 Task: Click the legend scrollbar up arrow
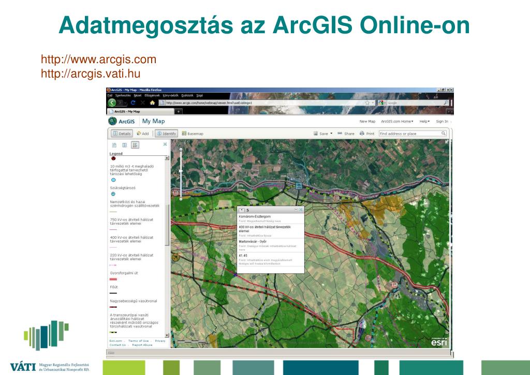click(x=167, y=158)
